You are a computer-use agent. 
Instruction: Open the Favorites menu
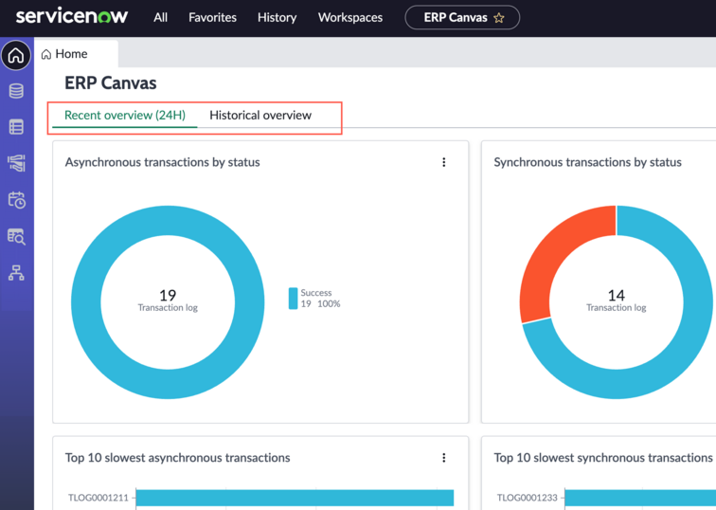[x=212, y=17]
